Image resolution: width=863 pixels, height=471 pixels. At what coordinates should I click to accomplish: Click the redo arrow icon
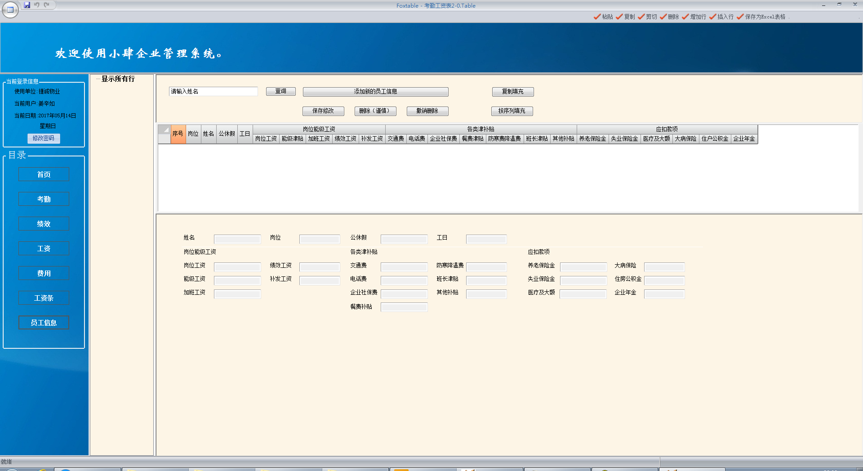(46, 5)
